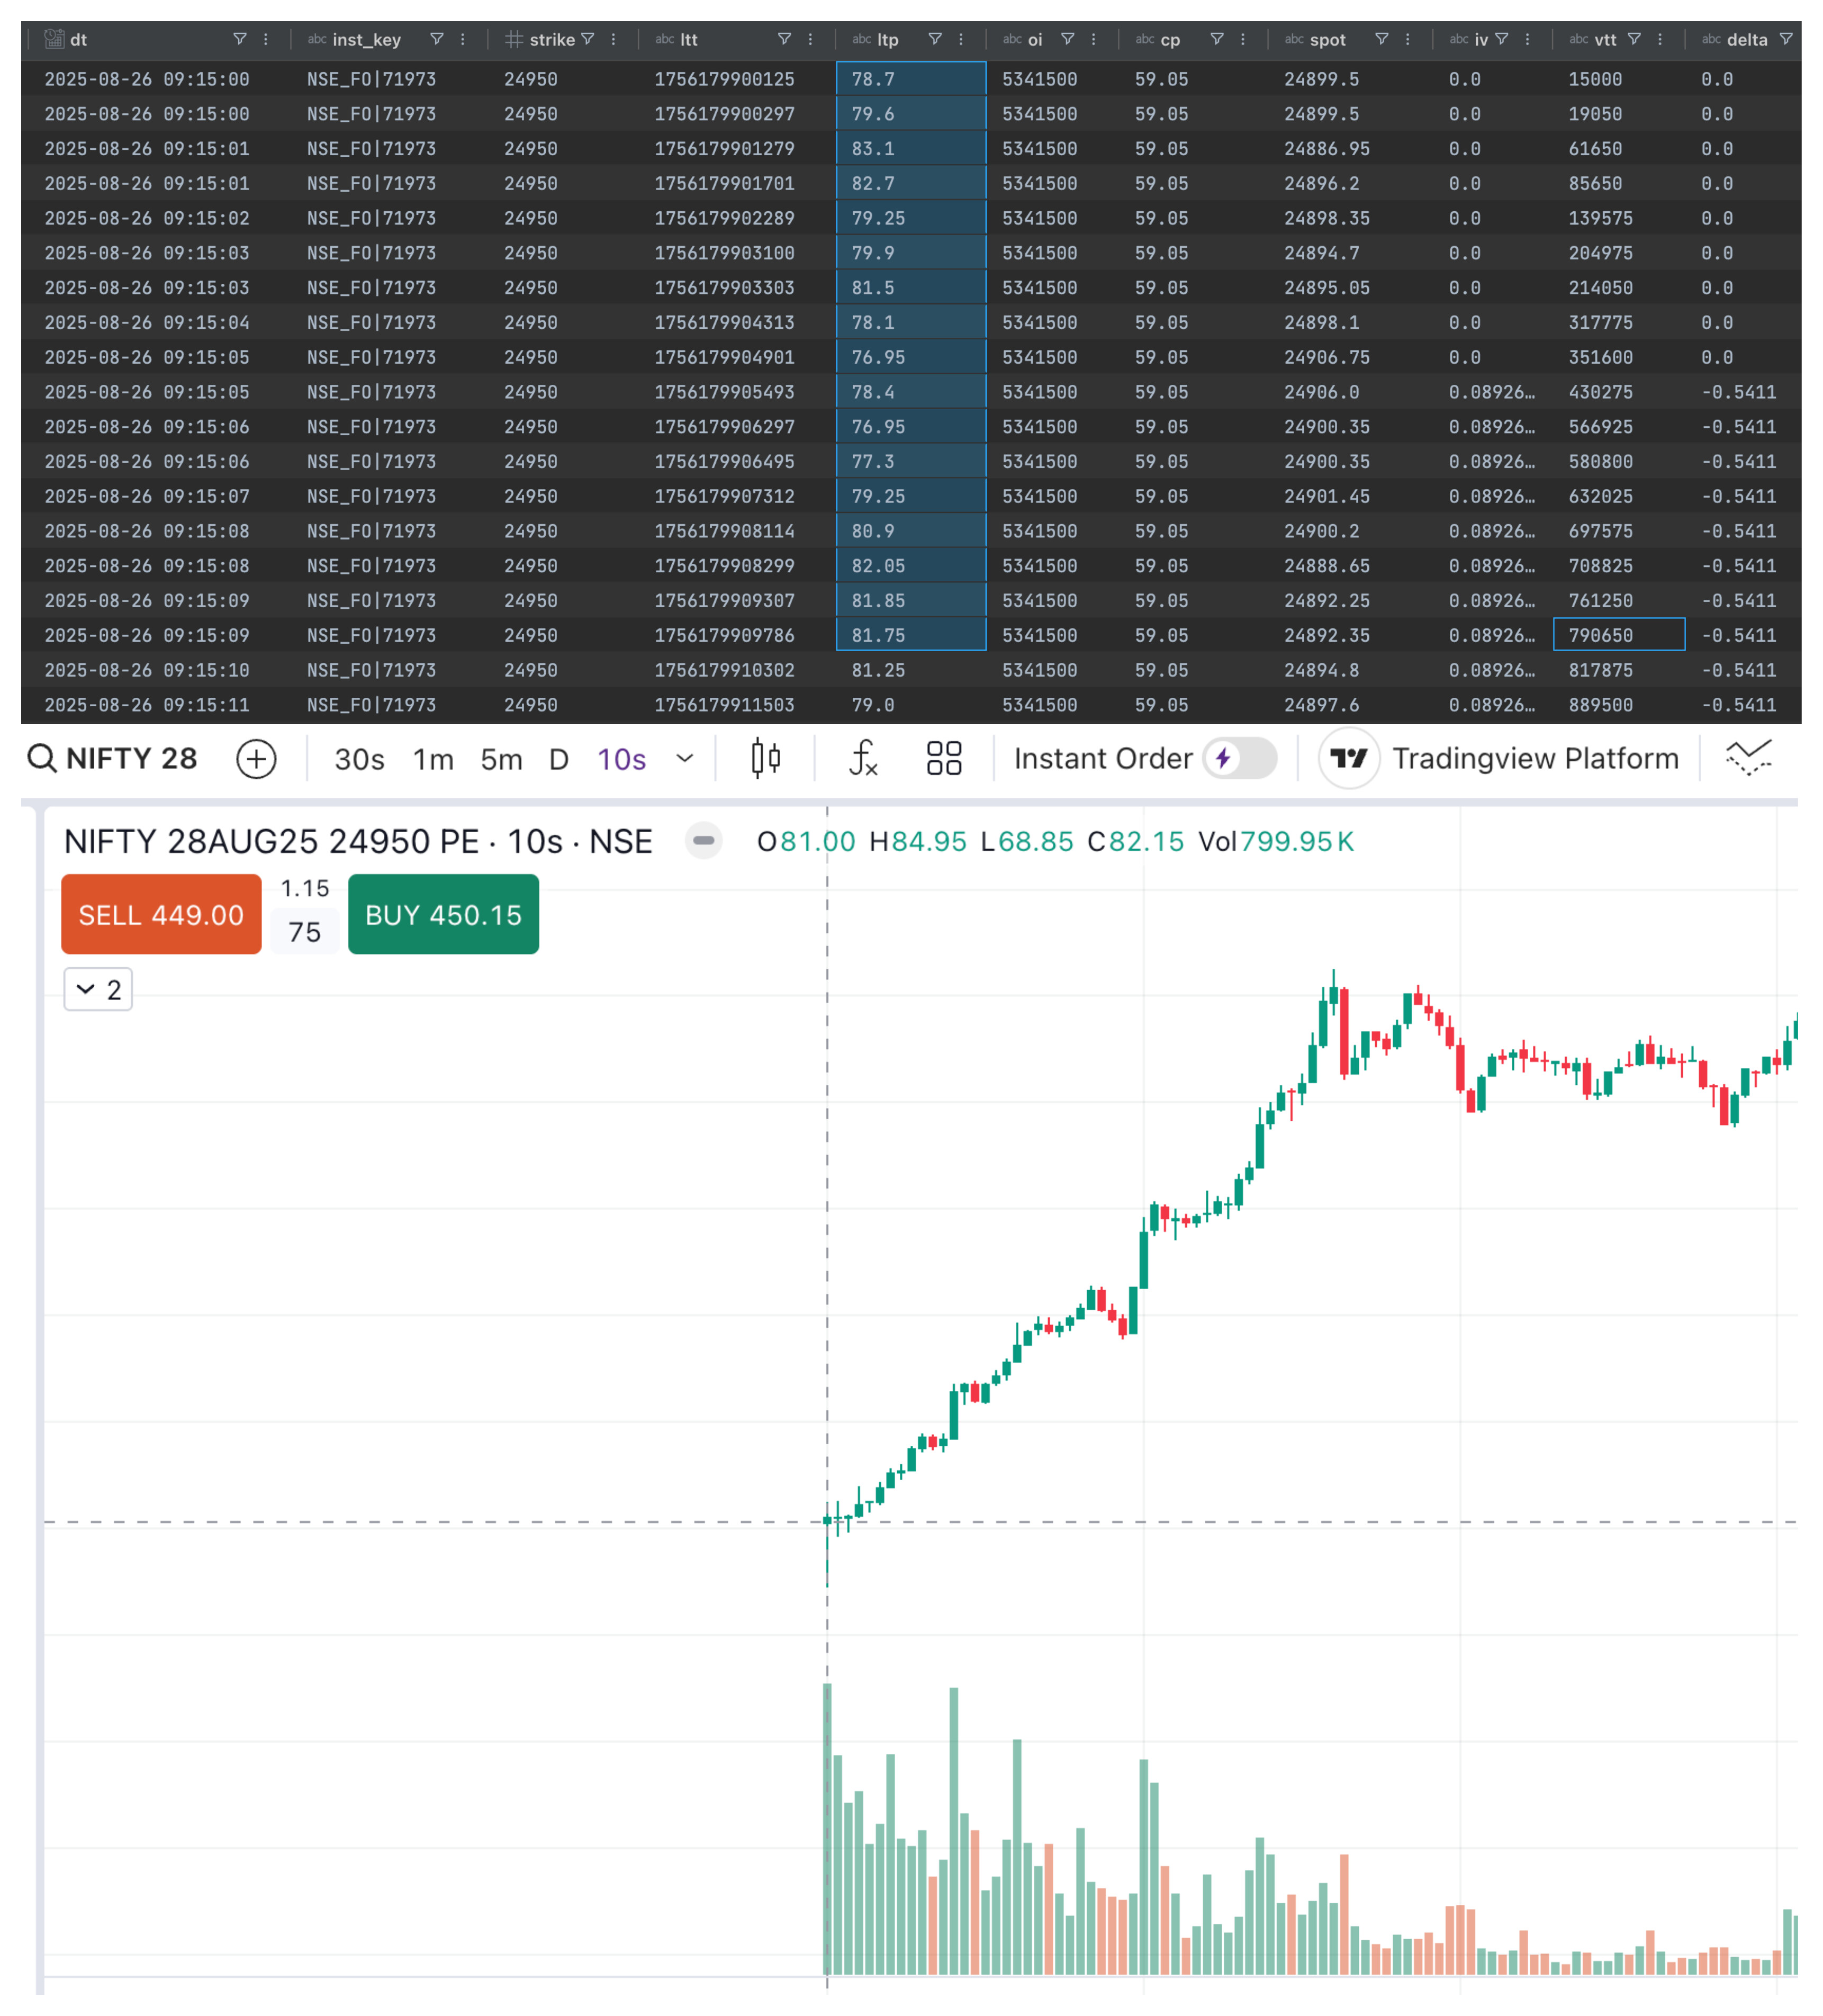
Task: Open the indicators fx menu
Action: tap(862, 758)
